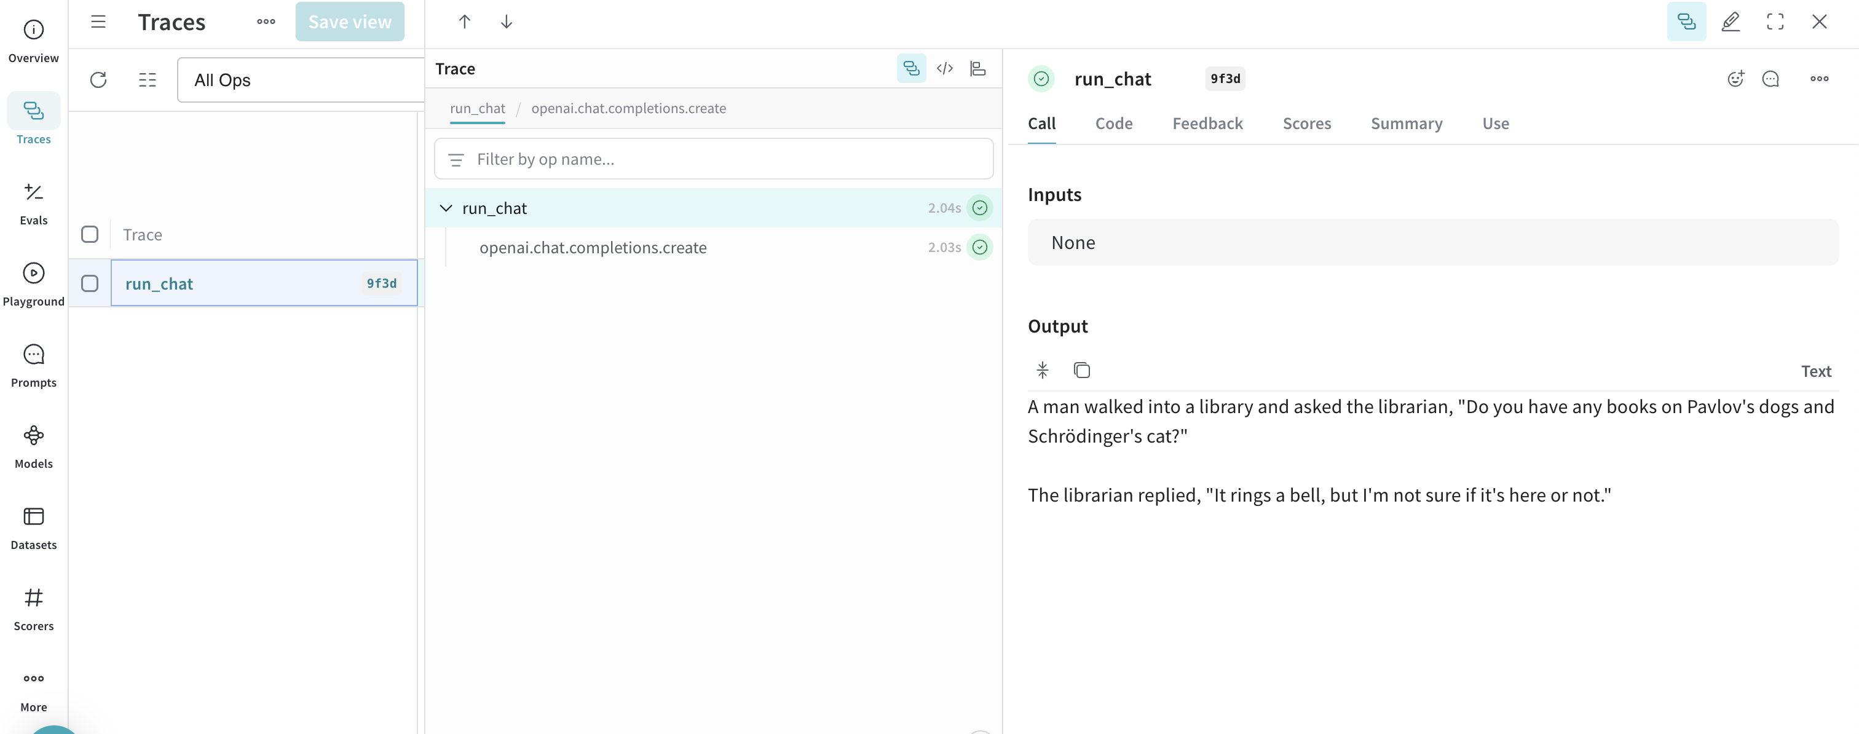Switch to the Feedback tab

(1207, 124)
